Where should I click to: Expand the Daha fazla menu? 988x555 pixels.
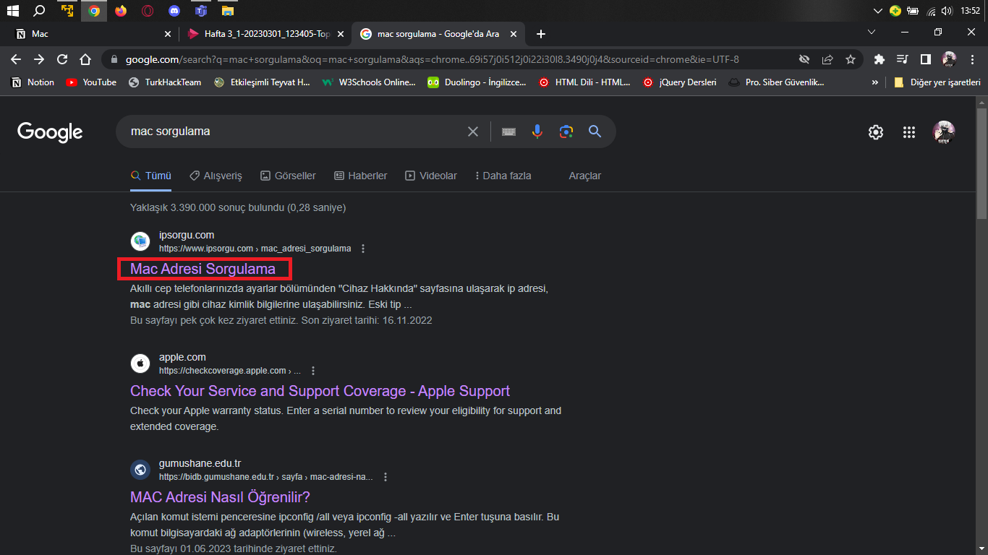point(503,176)
